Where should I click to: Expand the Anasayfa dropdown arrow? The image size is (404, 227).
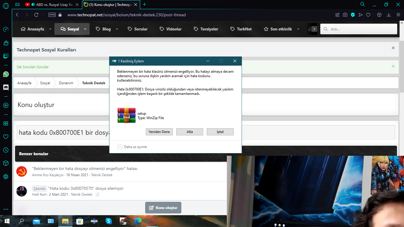point(50,29)
